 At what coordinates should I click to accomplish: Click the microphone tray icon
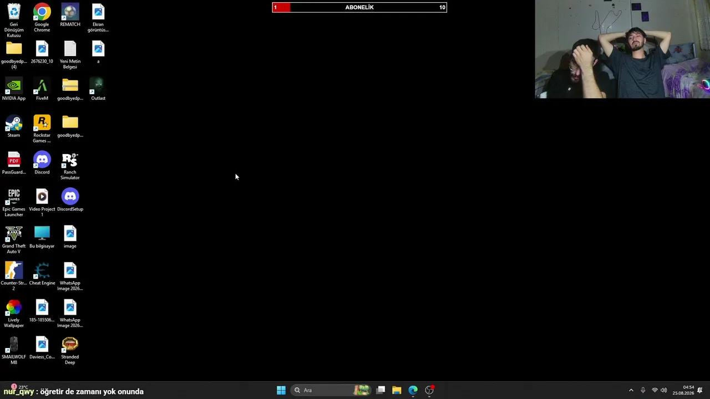[643, 390]
